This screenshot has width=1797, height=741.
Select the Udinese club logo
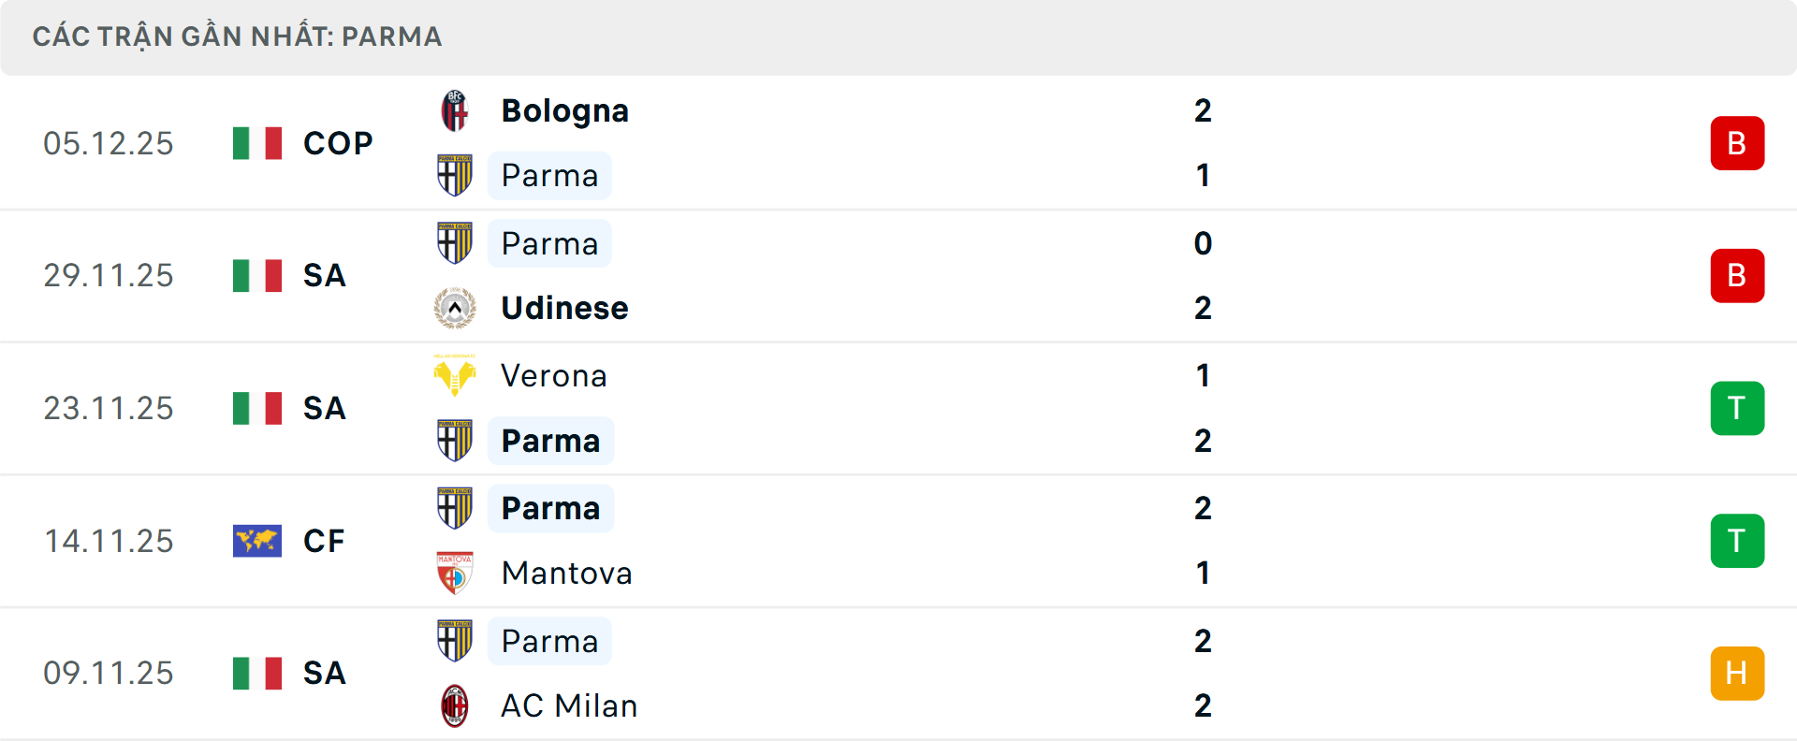456,307
